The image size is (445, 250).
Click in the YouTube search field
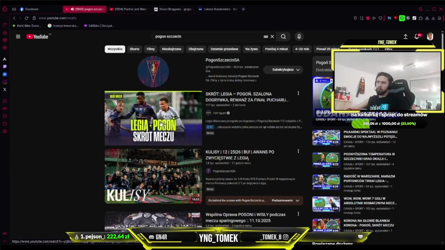(x=209, y=36)
